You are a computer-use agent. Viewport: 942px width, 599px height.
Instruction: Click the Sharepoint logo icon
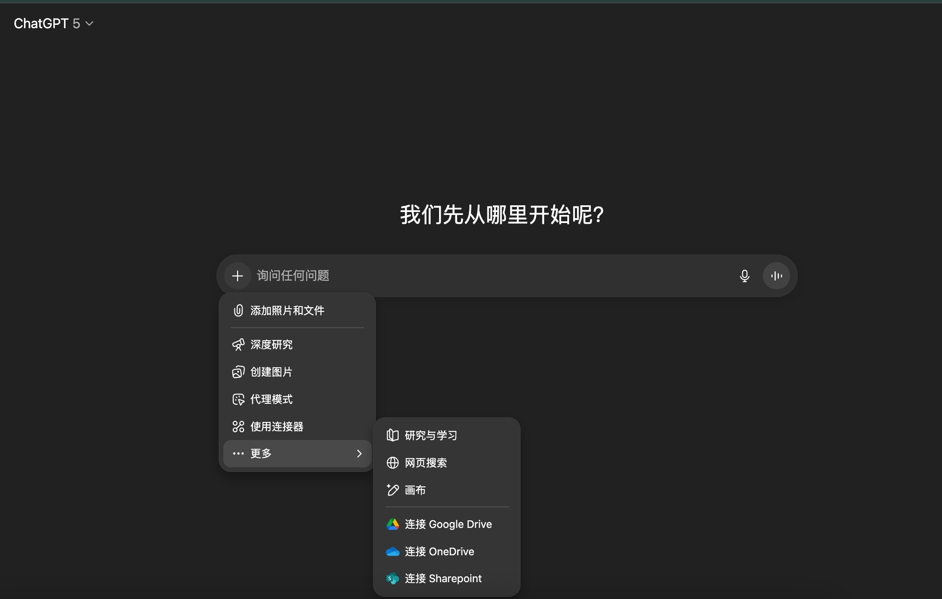point(392,579)
